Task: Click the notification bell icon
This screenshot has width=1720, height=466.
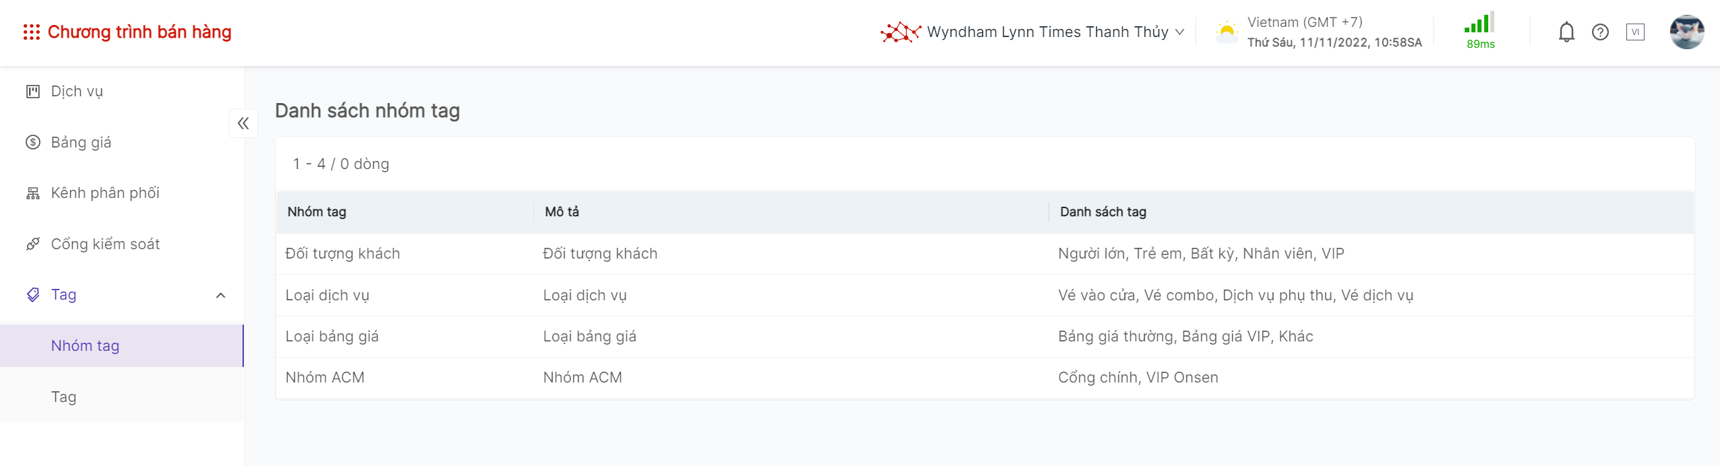Action: tap(1566, 32)
